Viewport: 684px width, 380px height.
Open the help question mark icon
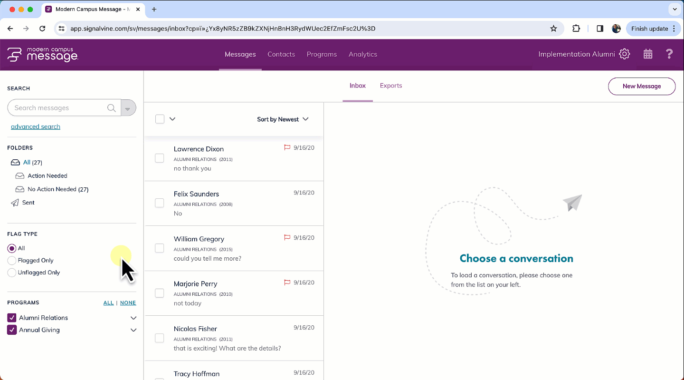coord(669,54)
